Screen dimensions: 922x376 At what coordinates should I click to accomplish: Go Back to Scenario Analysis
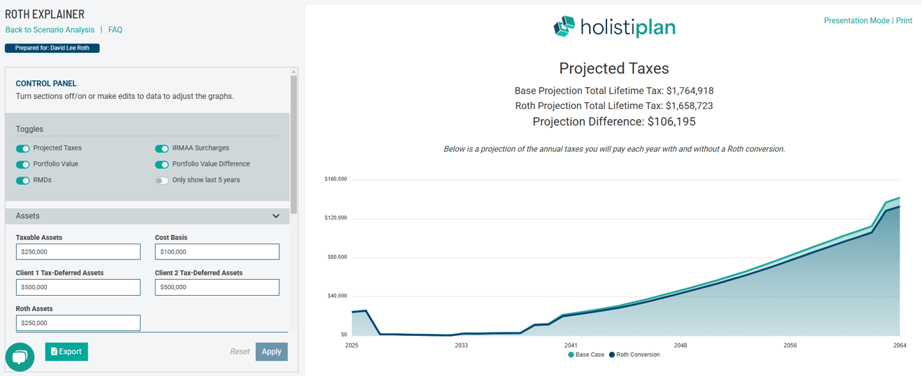(x=50, y=30)
